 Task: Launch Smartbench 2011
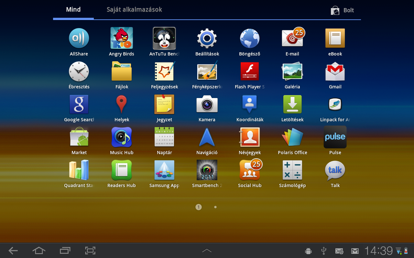[x=207, y=170]
